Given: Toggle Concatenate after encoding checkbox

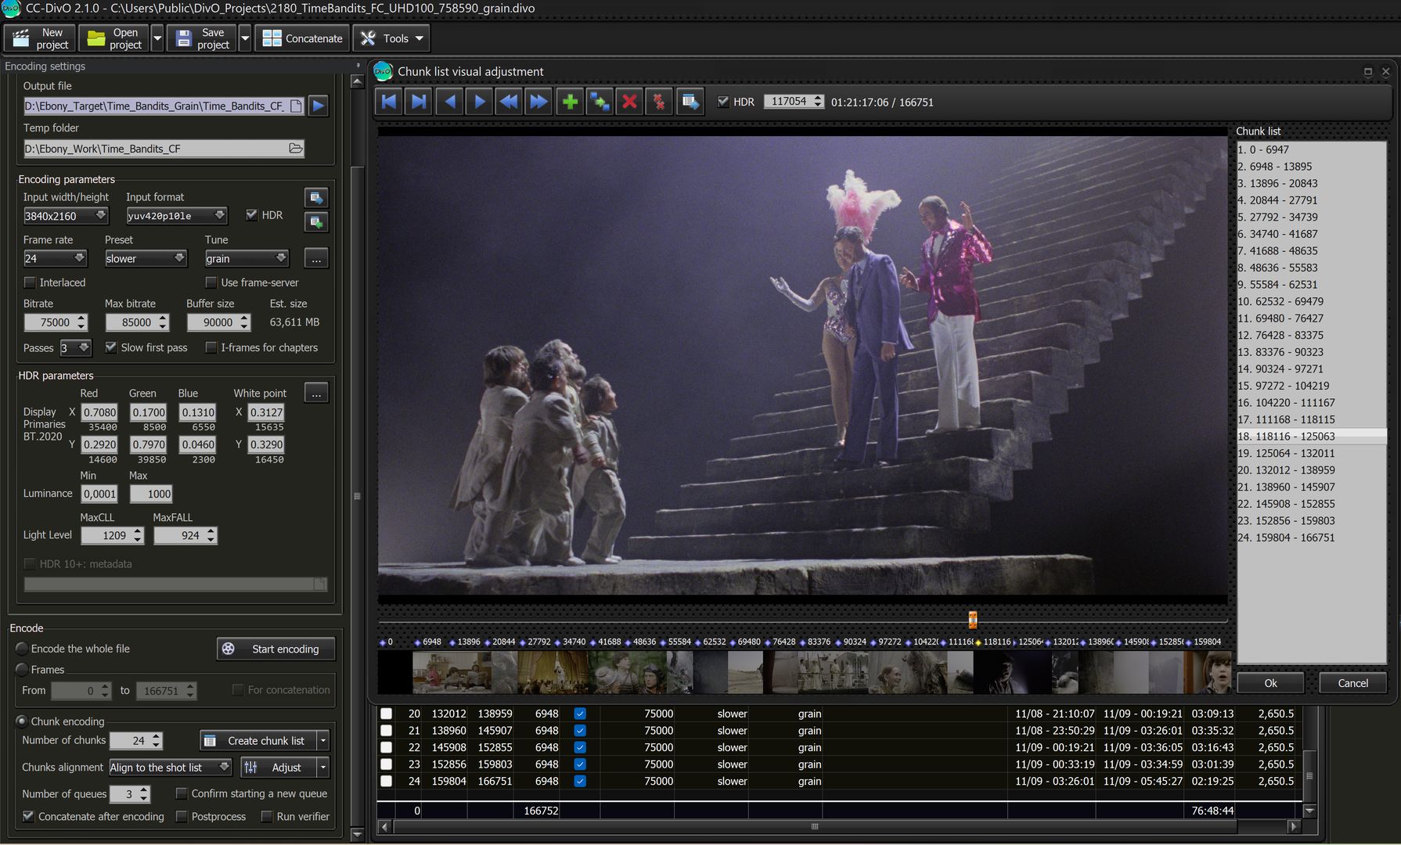Looking at the screenshot, I should [28, 816].
